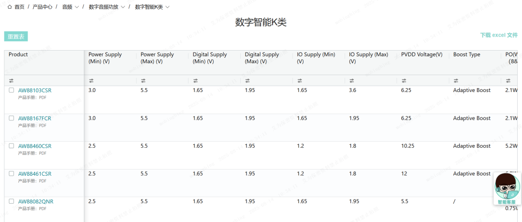
Task: Check the AW88103CSR product checkbox
Action: [12, 90]
